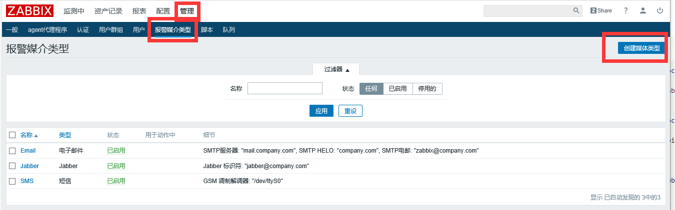Click the 电子邮件 type cell
Image resolution: width=675 pixels, height=210 pixels.
(x=71, y=151)
